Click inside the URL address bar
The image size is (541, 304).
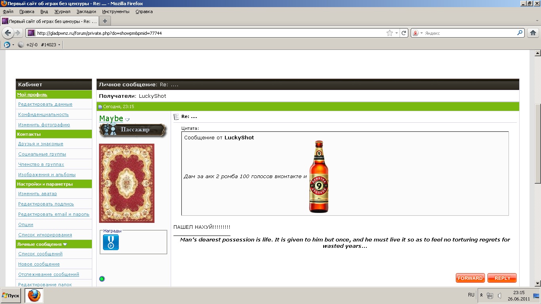pyautogui.click(x=206, y=33)
